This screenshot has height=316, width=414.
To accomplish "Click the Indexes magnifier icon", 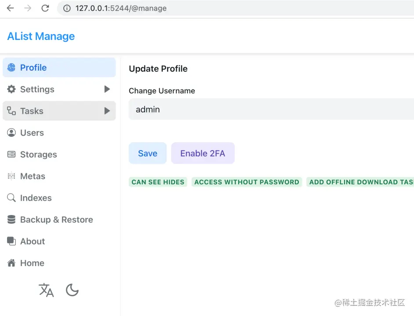I will pyautogui.click(x=11, y=198).
